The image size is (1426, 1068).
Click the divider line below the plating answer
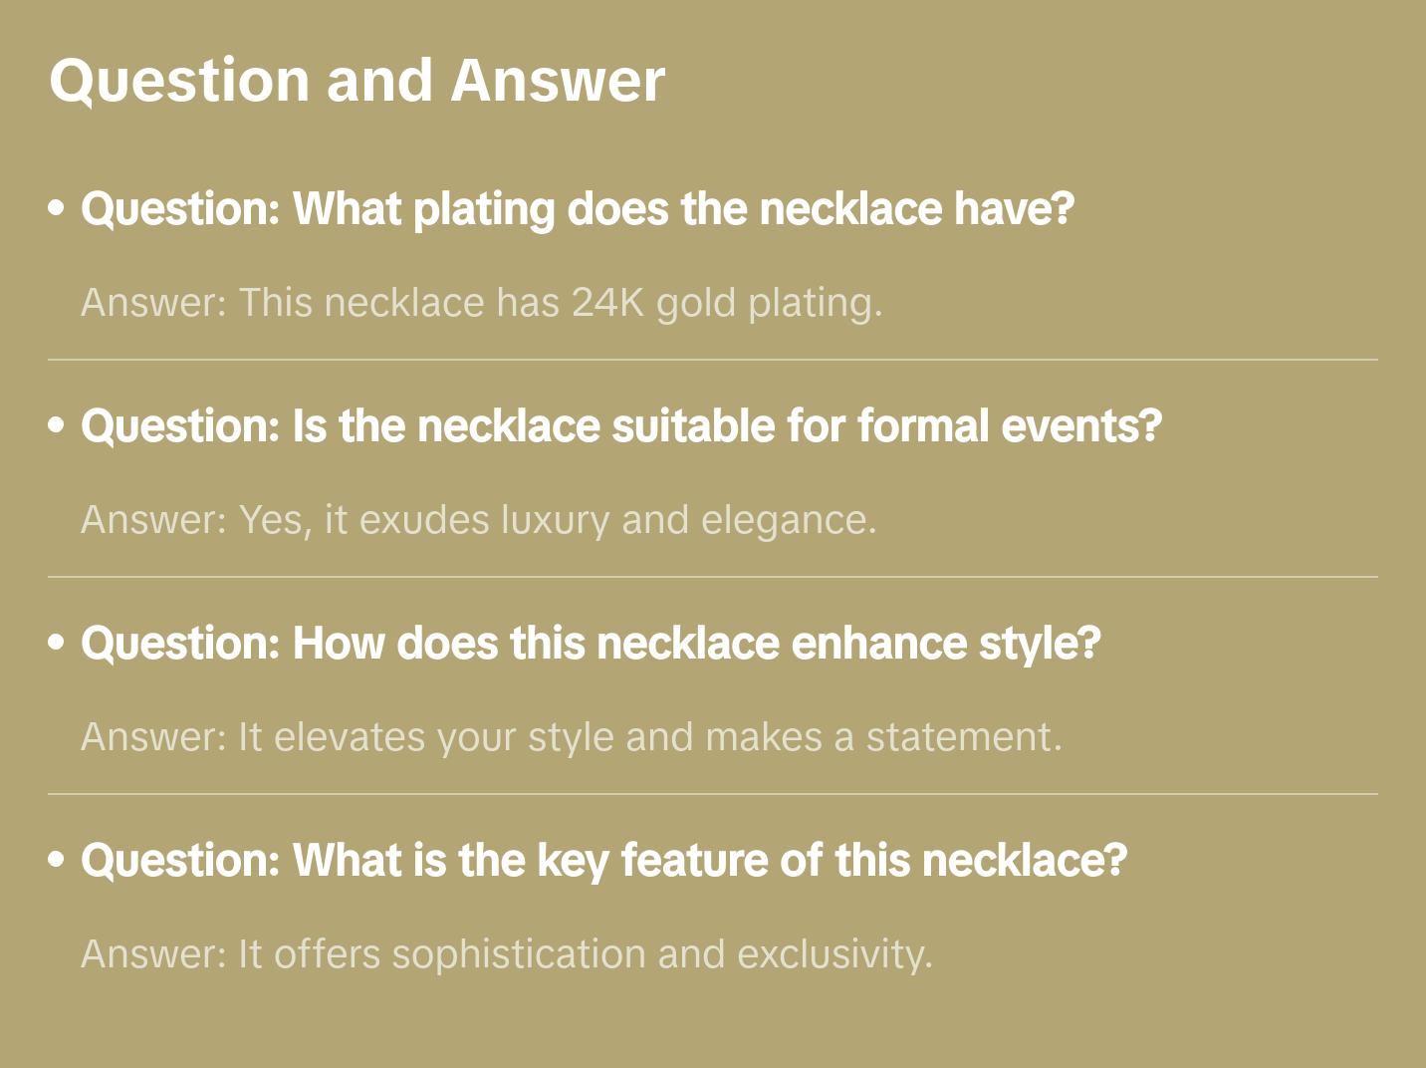point(713,360)
